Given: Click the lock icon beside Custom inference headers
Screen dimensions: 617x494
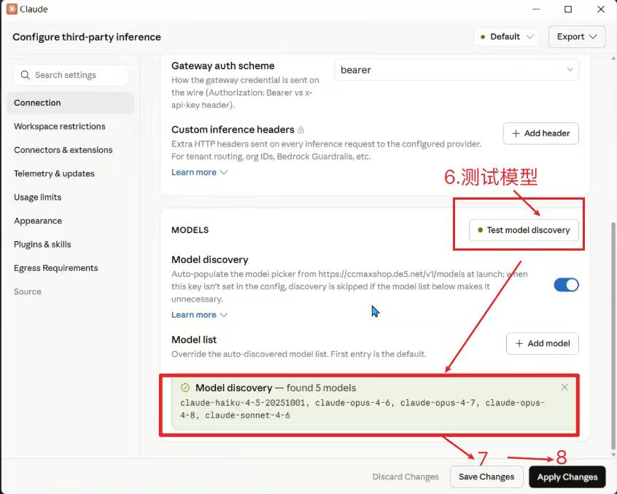Looking at the screenshot, I should (x=300, y=130).
